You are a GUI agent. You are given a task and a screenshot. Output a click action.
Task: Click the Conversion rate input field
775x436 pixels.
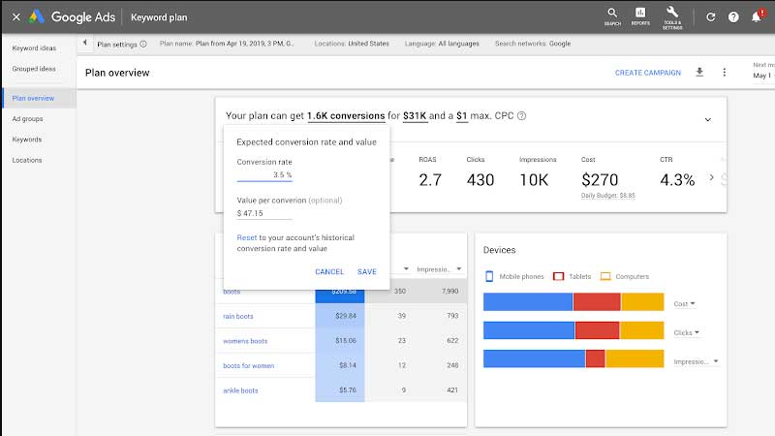[x=264, y=175]
